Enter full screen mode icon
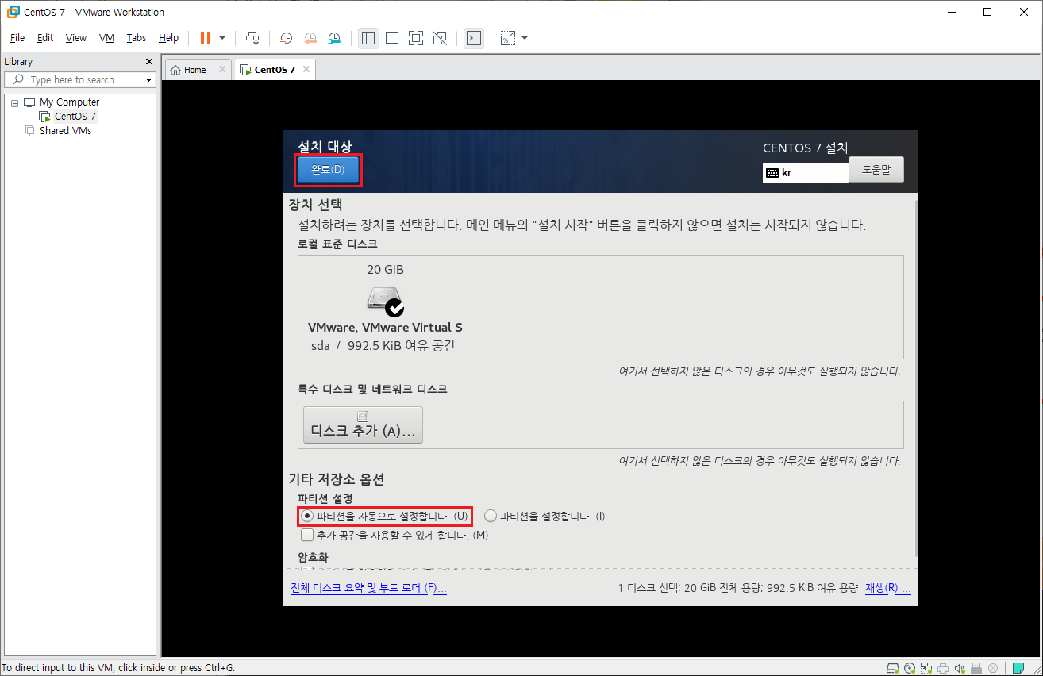 click(416, 38)
